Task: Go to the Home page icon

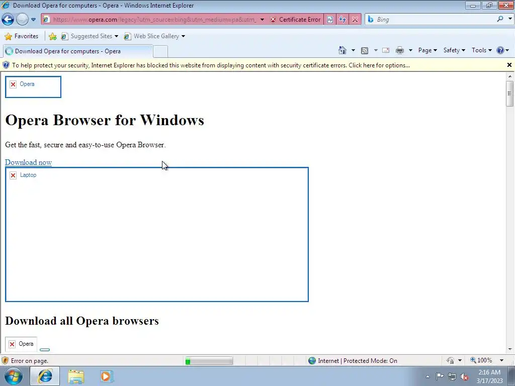Action: 342,50
